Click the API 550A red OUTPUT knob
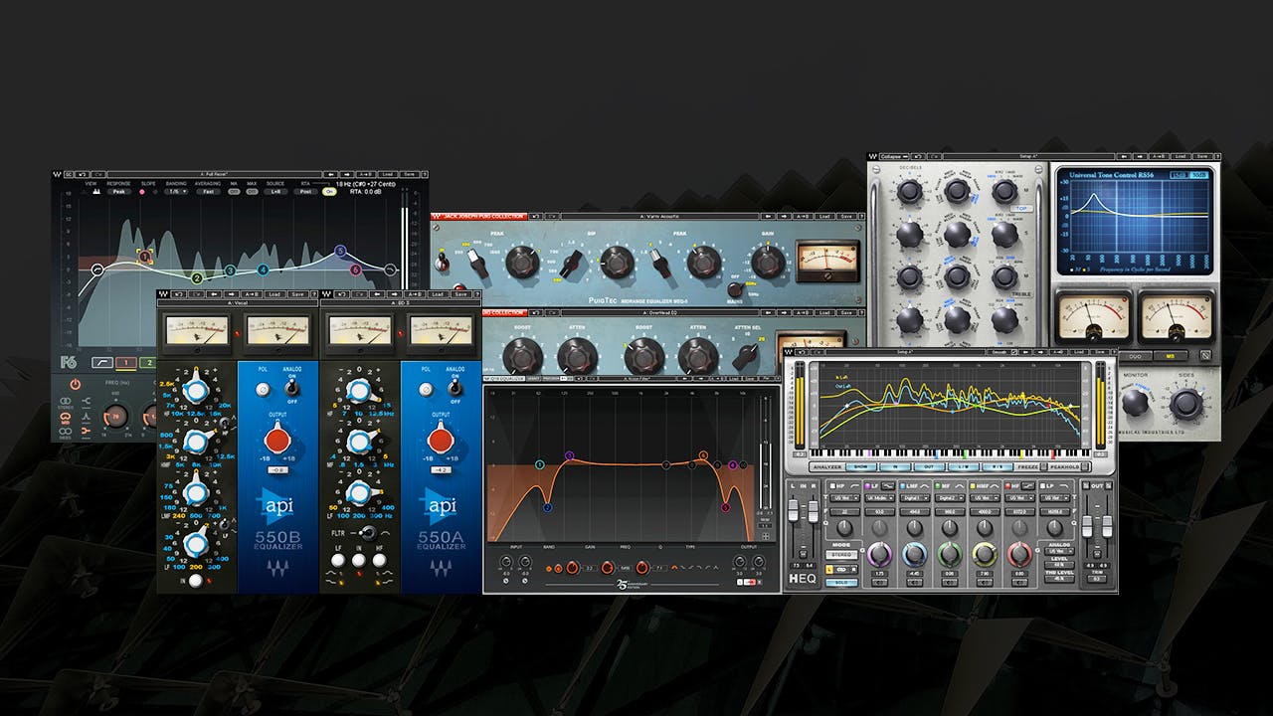The image size is (1273, 716). (441, 442)
